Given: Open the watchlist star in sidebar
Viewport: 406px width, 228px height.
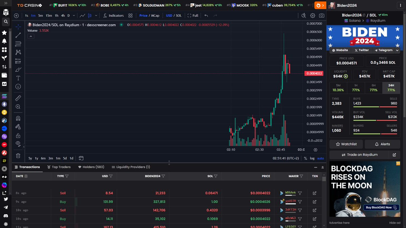Looking at the screenshot, I should click(x=4, y=33).
